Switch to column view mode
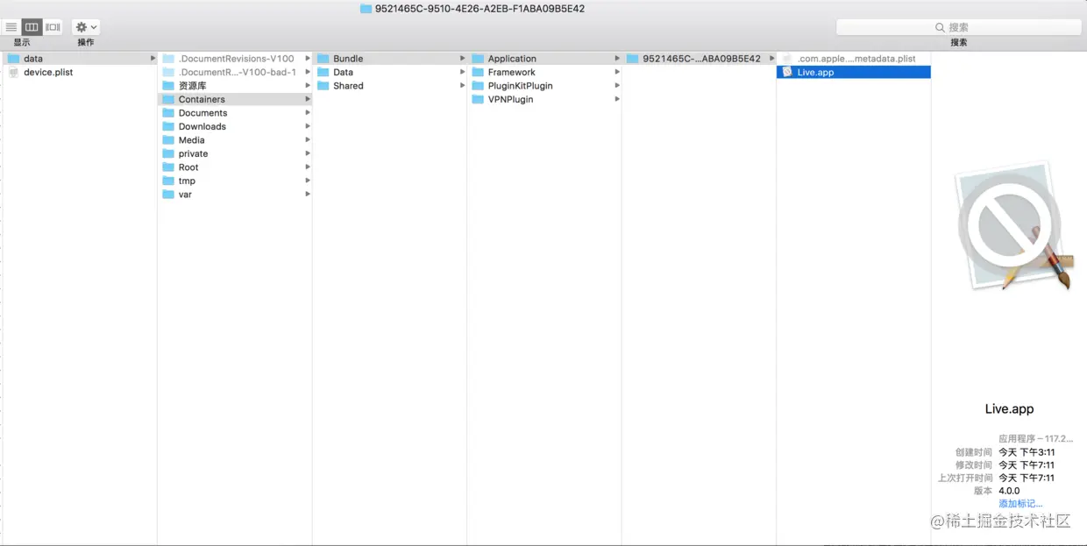Screen dimensions: 1087x546 click(x=32, y=27)
